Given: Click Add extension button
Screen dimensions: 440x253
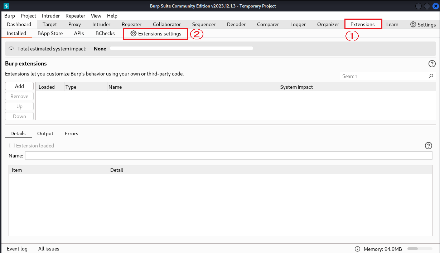Looking at the screenshot, I should pos(19,86).
